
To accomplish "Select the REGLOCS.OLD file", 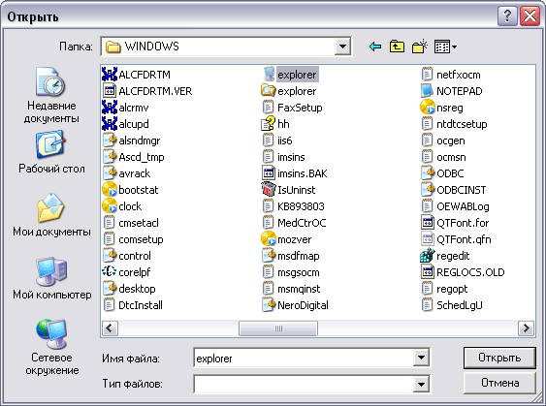I will (x=464, y=272).
